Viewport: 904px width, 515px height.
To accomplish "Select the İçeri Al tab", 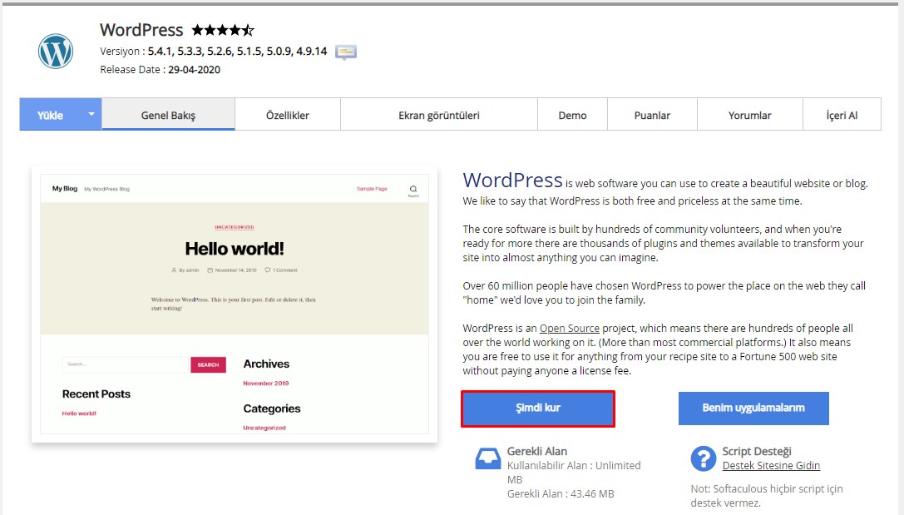I will [842, 115].
